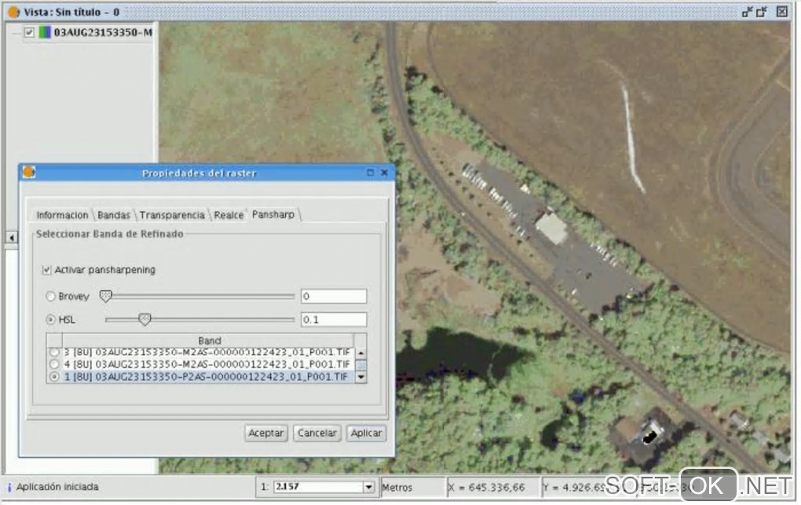Click the X = 645.336,66 coordinate readout

486,488
